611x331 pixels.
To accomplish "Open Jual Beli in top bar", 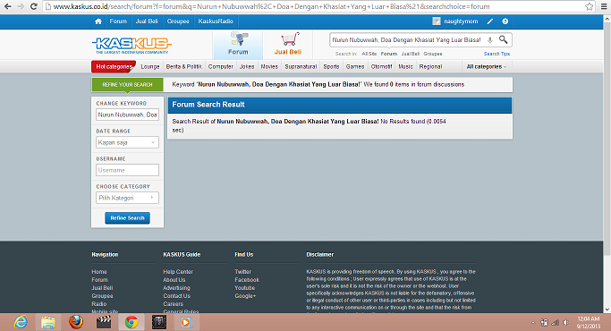I will (x=147, y=21).
